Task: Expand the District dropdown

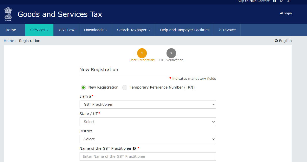Action: click(148, 139)
